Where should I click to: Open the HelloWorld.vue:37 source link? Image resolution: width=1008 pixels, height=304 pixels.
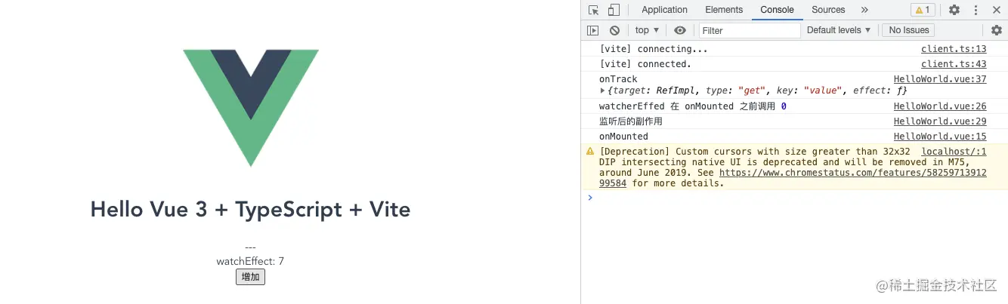(939, 79)
